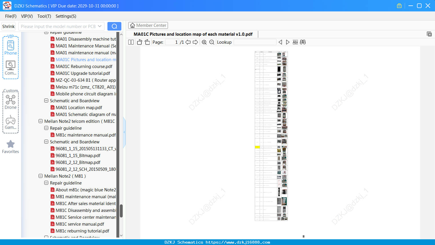Viewport: 435px width, 245px height.
Task: Go to the next PDF page
Action: click(195, 42)
